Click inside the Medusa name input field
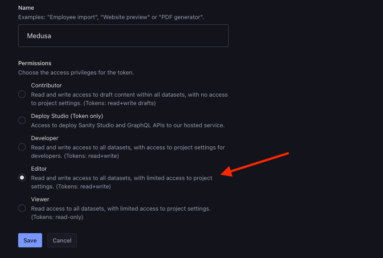 coord(123,36)
